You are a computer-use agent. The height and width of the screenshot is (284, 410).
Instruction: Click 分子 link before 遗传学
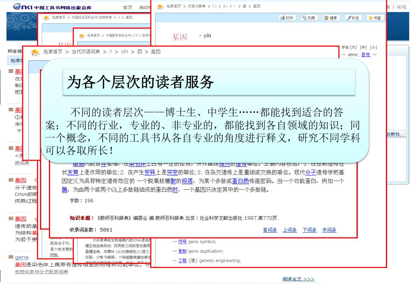pos(311,172)
